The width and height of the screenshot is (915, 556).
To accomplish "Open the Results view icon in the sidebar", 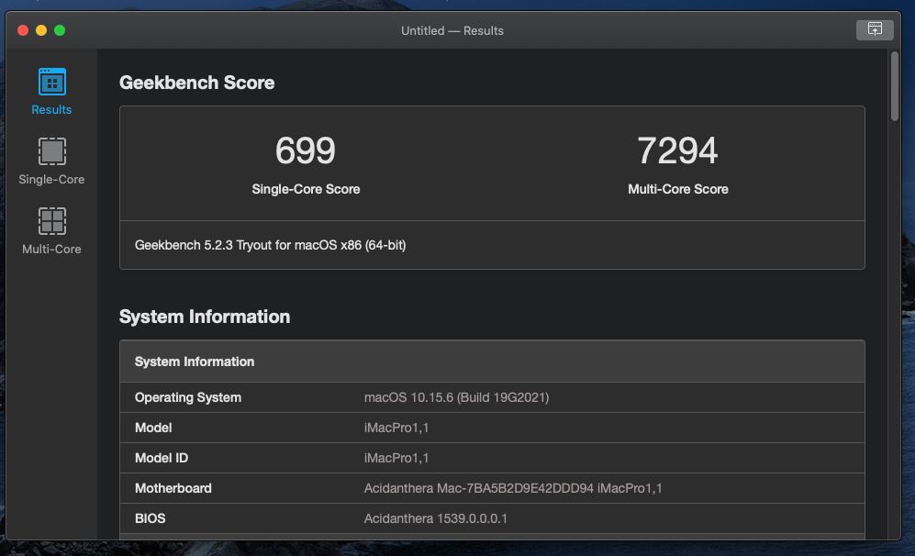I will [x=52, y=82].
